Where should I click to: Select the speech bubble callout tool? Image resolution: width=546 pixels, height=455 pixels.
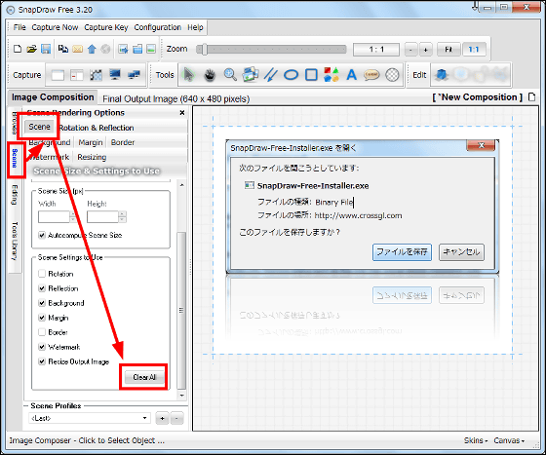[371, 75]
